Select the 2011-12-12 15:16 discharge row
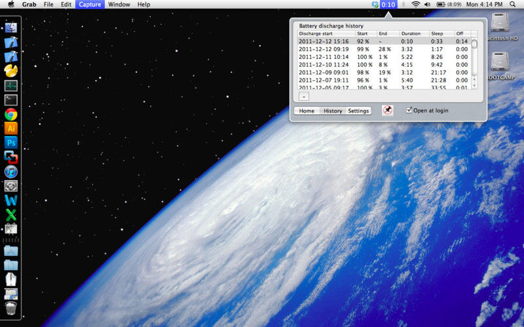 coord(384,41)
